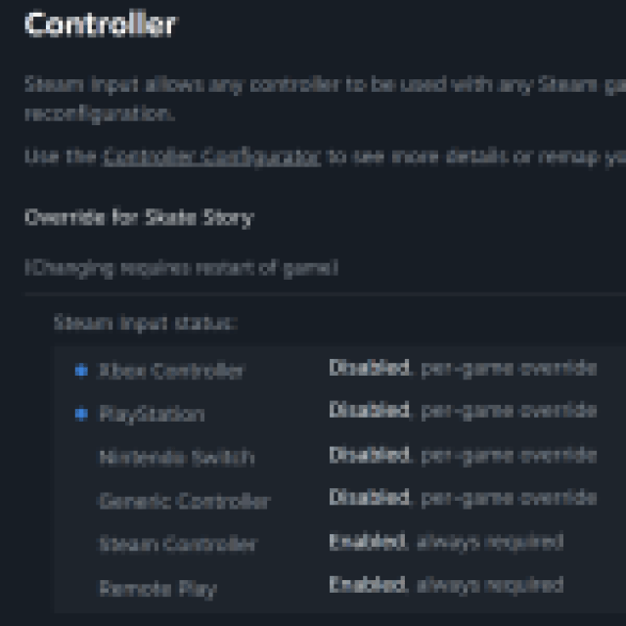Click Disabled status for Xbox Controller

369,369
